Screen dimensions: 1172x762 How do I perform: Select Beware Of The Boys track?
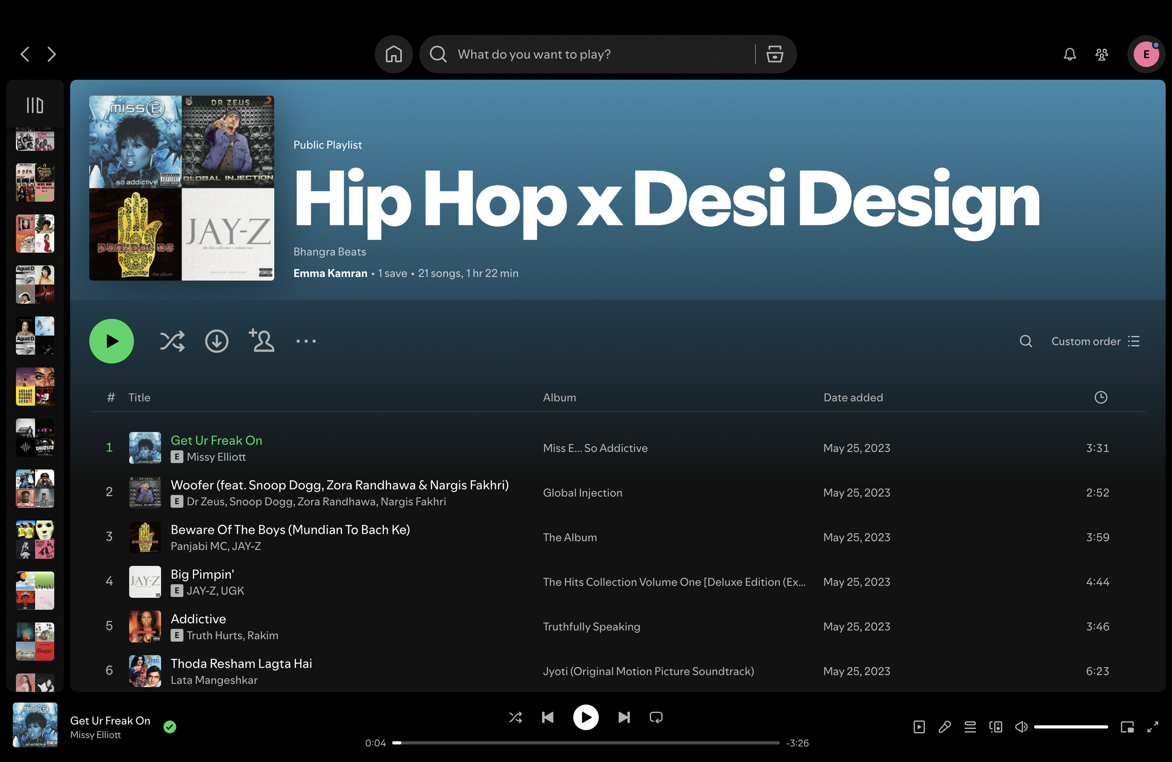pos(290,530)
